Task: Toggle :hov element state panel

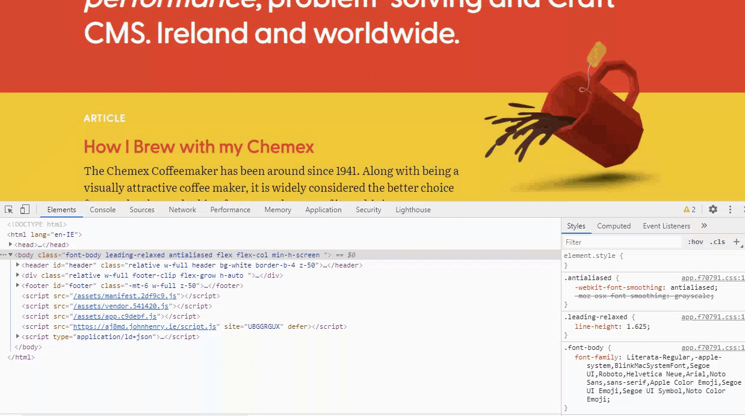Action: 695,242
